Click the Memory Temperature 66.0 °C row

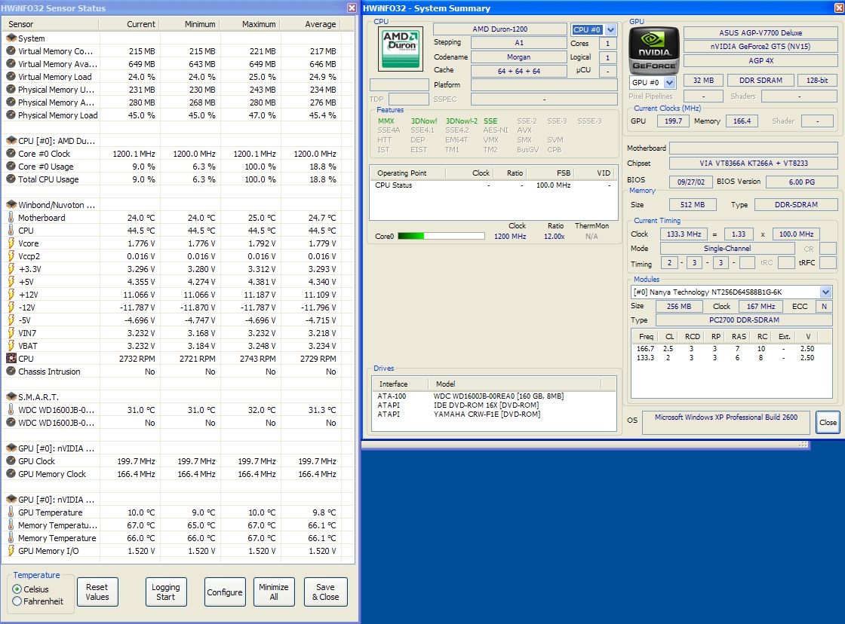click(x=177, y=538)
